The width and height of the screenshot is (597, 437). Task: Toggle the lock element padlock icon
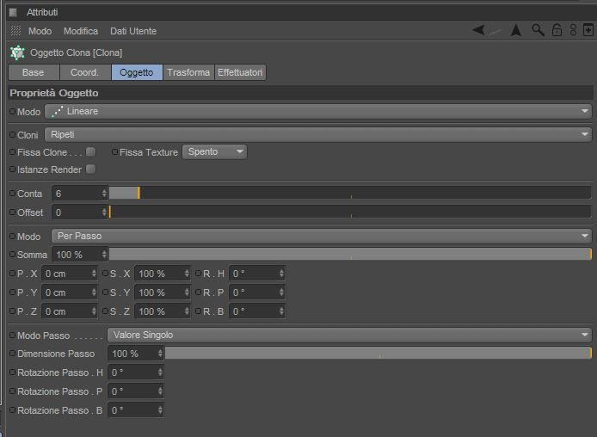click(557, 30)
